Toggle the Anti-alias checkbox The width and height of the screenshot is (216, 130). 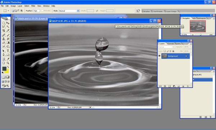pyautogui.click(x=42, y=10)
